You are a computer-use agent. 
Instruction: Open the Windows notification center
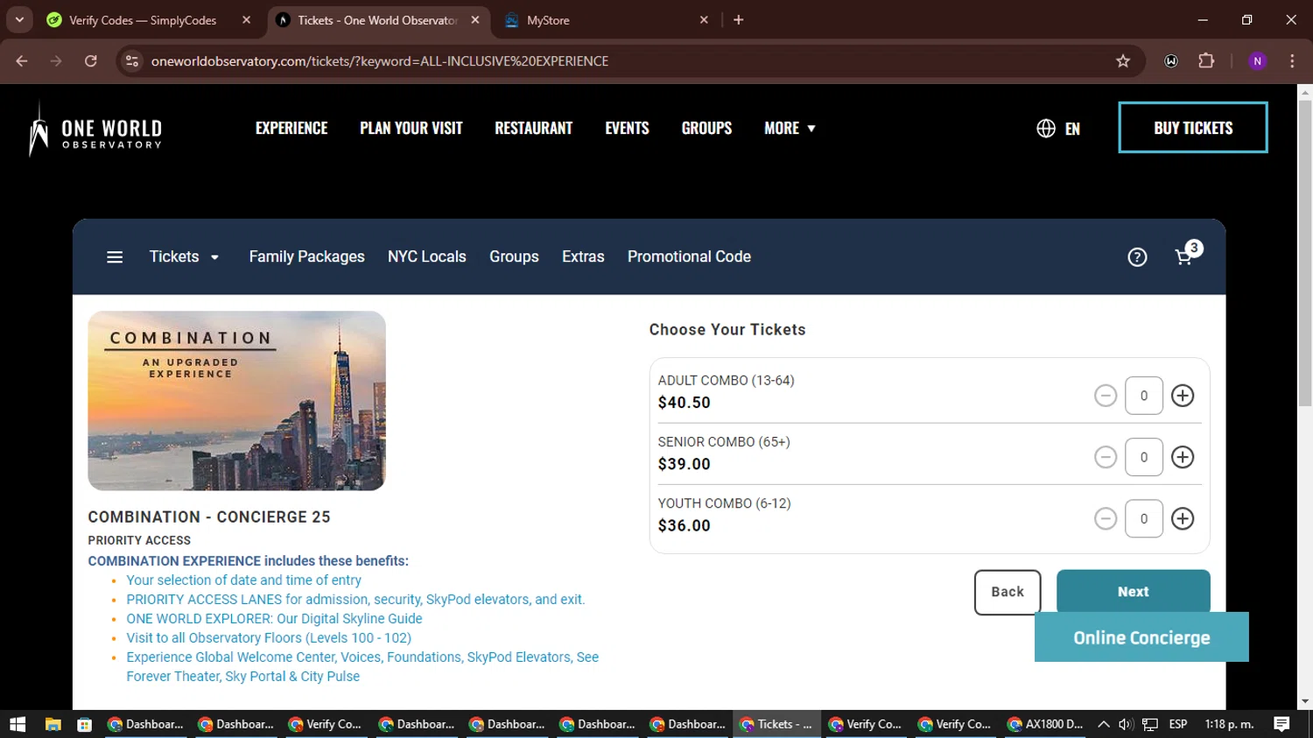(x=1282, y=724)
